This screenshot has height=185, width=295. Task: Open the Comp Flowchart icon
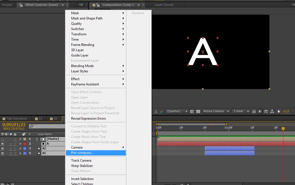272,111
